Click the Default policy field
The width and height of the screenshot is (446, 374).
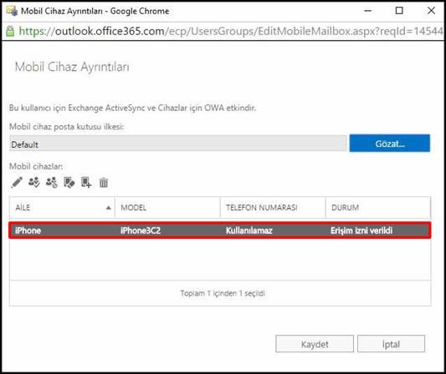pyautogui.click(x=178, y=144)
